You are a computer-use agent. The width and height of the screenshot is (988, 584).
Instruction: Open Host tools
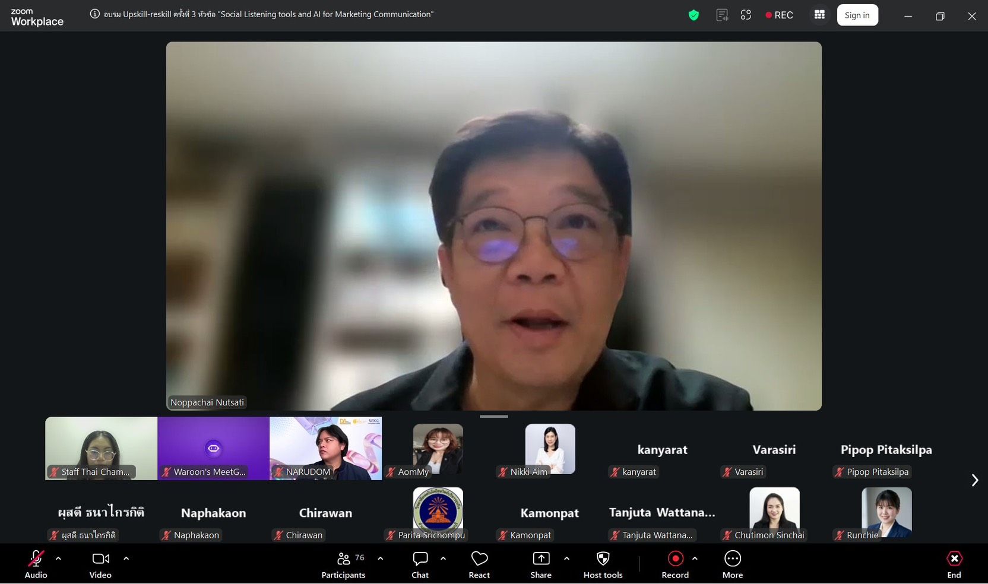[x=603, y=564]
